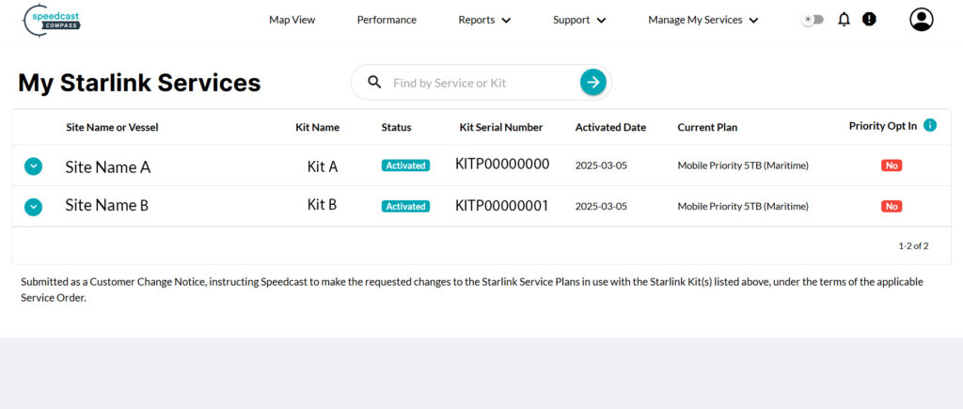Open Manage My Services dropdown

pyautogui.click(x=703, y=20)
